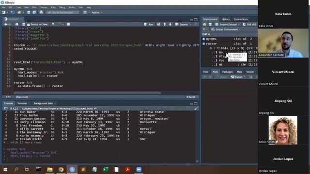Launch Excel from the taskbar
Viewport: 310px width, 174px height.
click(106, 170)
